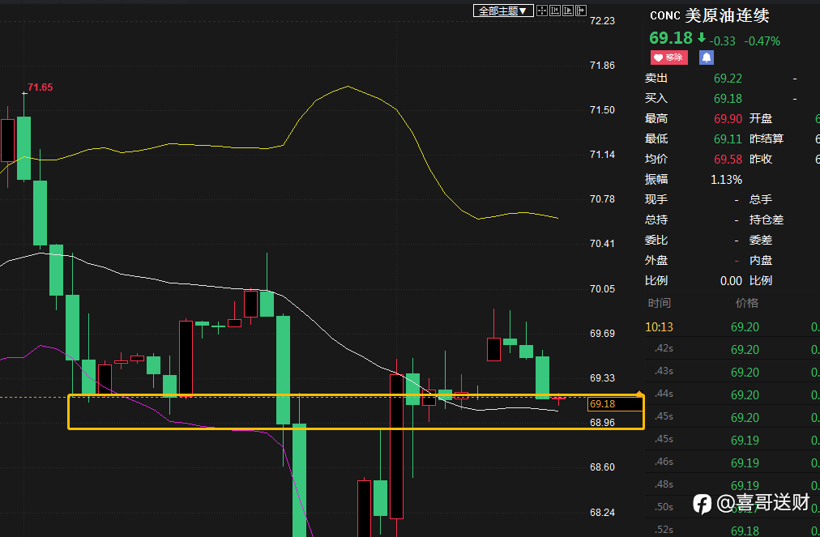Screen dimensions: 820x537
Task: Click the 均价 value 69.58
Action: pyautogui.click(x=728, y=159)
